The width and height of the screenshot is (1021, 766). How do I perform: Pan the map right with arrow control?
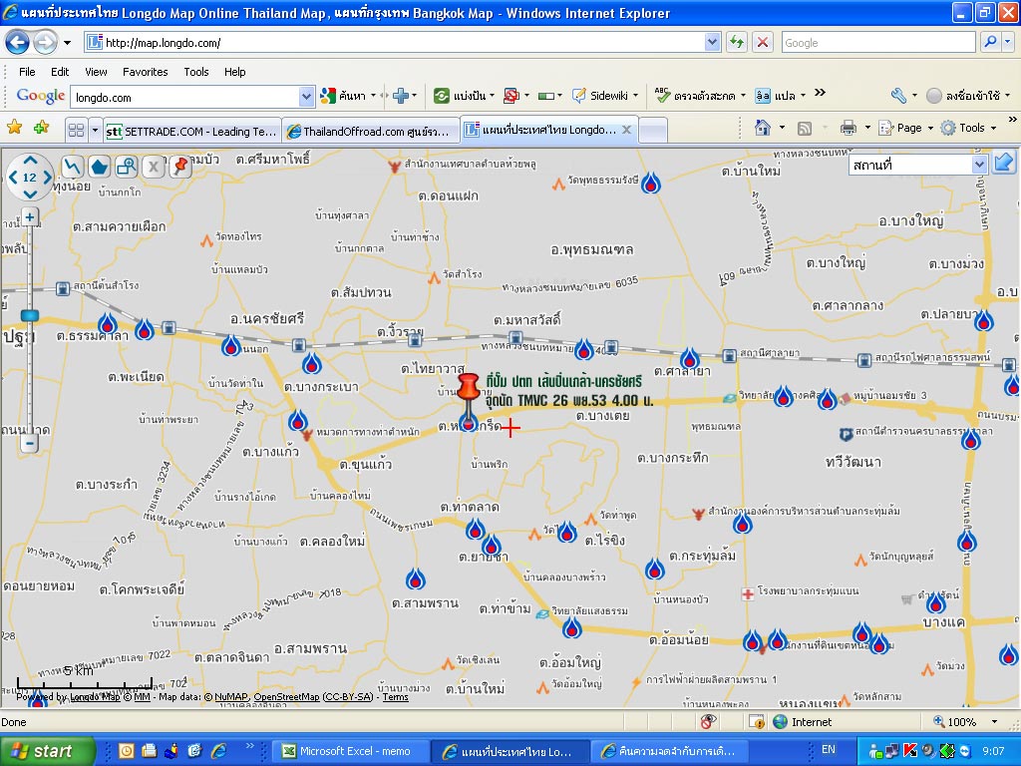(x=47, y=178)
